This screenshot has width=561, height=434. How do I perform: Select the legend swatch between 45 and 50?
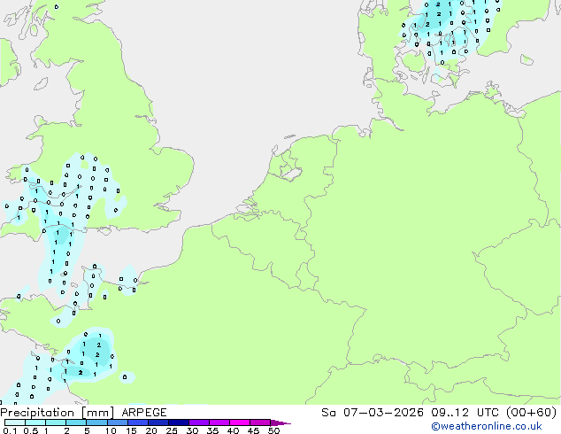click(260, 422)
